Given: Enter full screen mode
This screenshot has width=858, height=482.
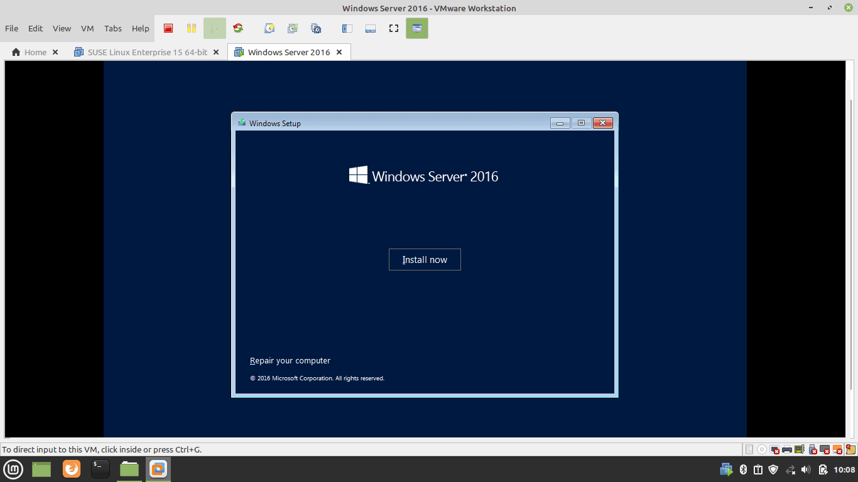Looking at the screenshot, I should [394, 28].
